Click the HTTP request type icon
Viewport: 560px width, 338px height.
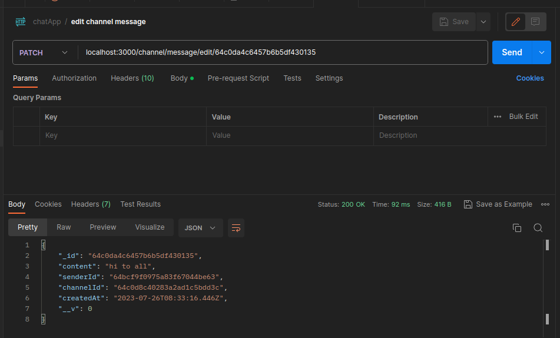tap(21, 22)
